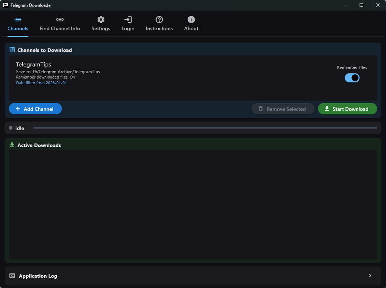The width and height of the screenshot is (386, 288).
Task: Click the Instructions question mark icon
Action: 159,19
